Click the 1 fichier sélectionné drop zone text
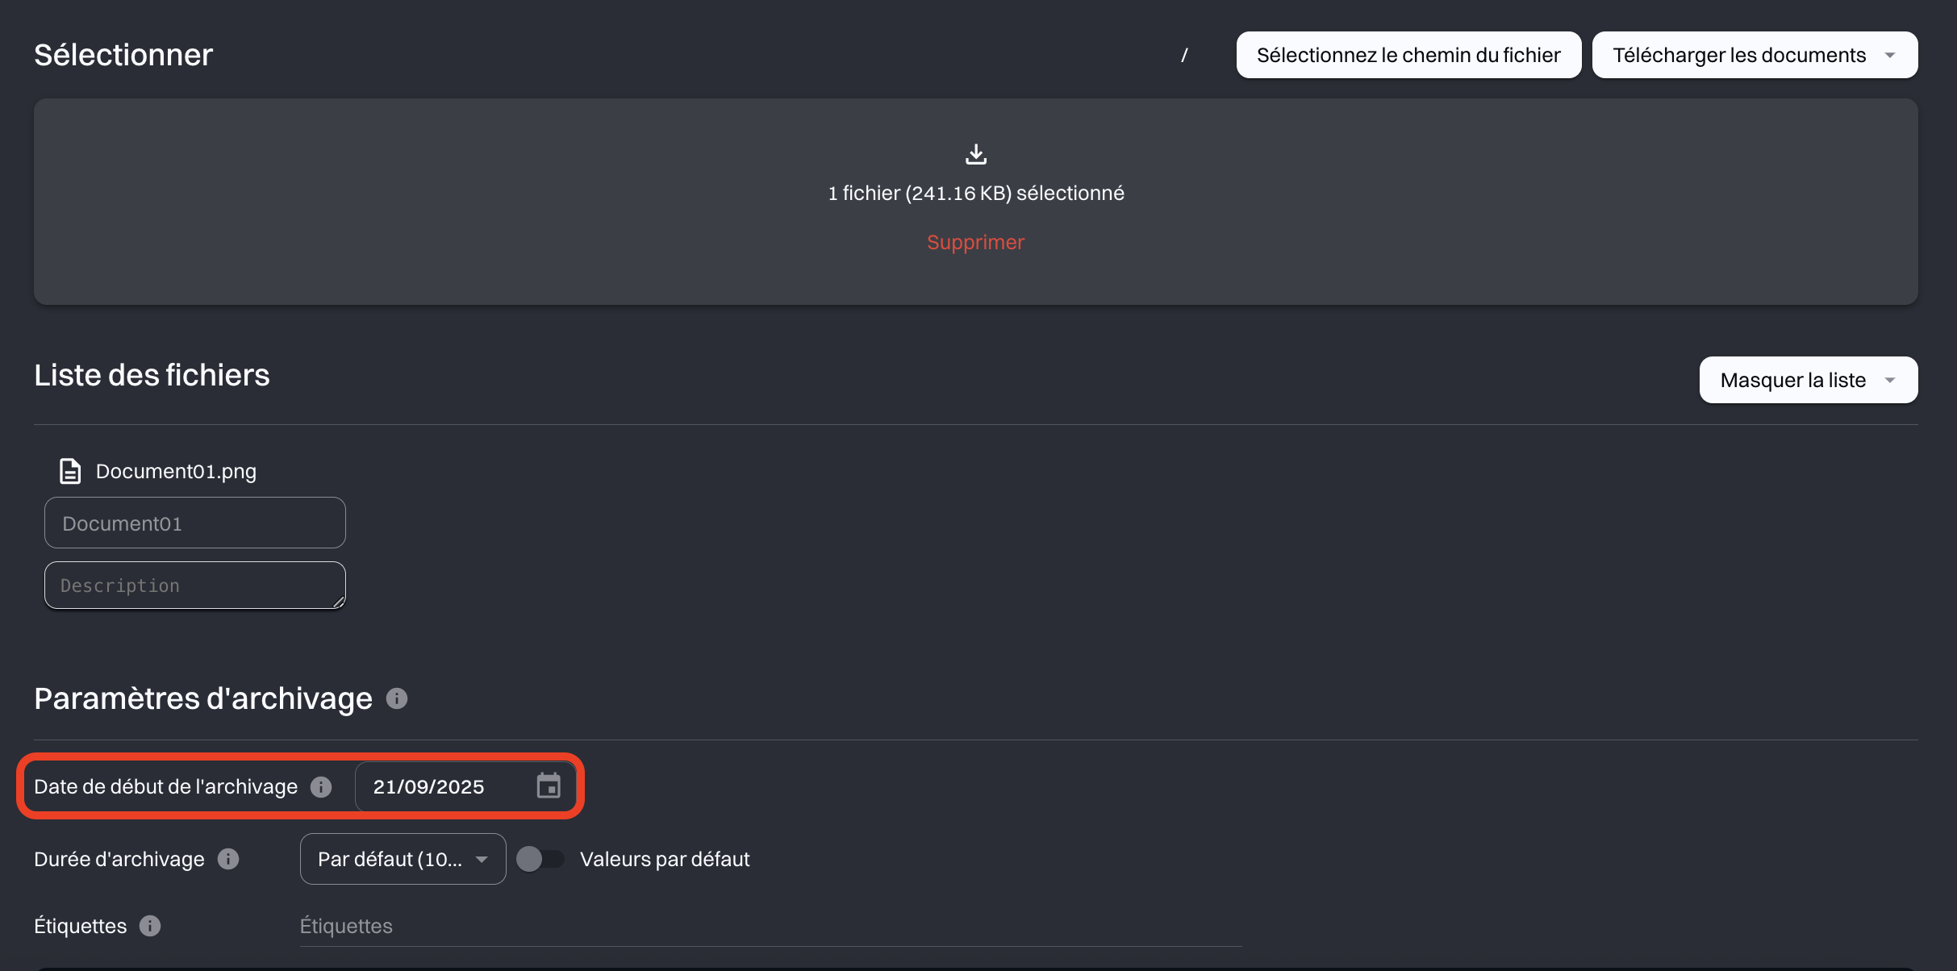Screen dimensions: 1957x971 tap(976, 194)
